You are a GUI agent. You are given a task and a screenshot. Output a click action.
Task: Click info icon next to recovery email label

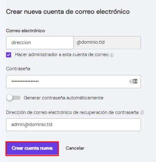[x=142, y=113]
